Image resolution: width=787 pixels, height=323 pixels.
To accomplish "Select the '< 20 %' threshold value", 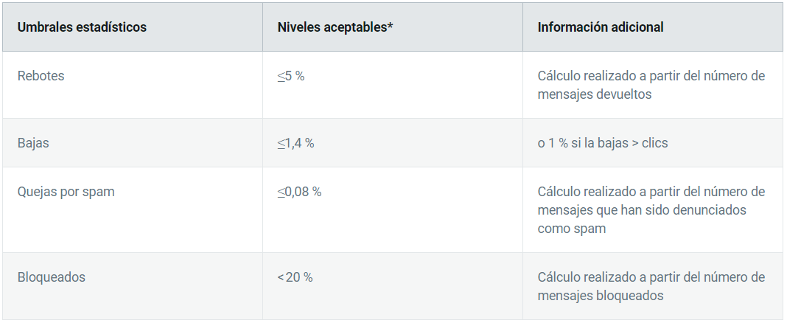I will pyautogui.click(x=295, y=277).
